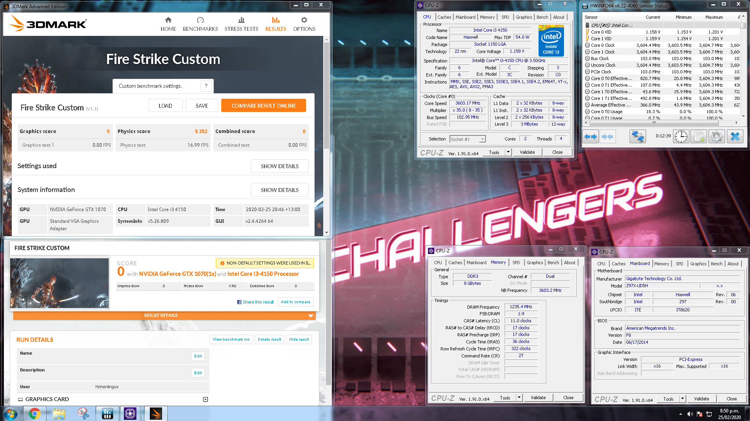This screenshot has width=750, height=421.
Task: Click View benchmark run link
Action: pos(231,339)
